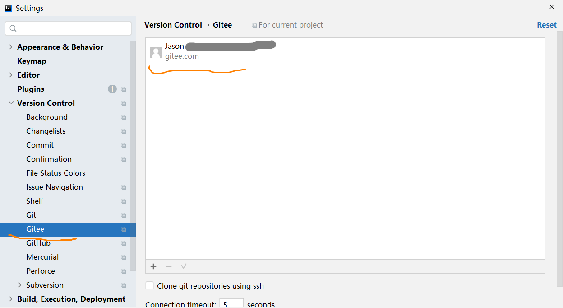Expand the Subversion subtree
Viewport: 563px width, 308px height.
coord(20,285)
